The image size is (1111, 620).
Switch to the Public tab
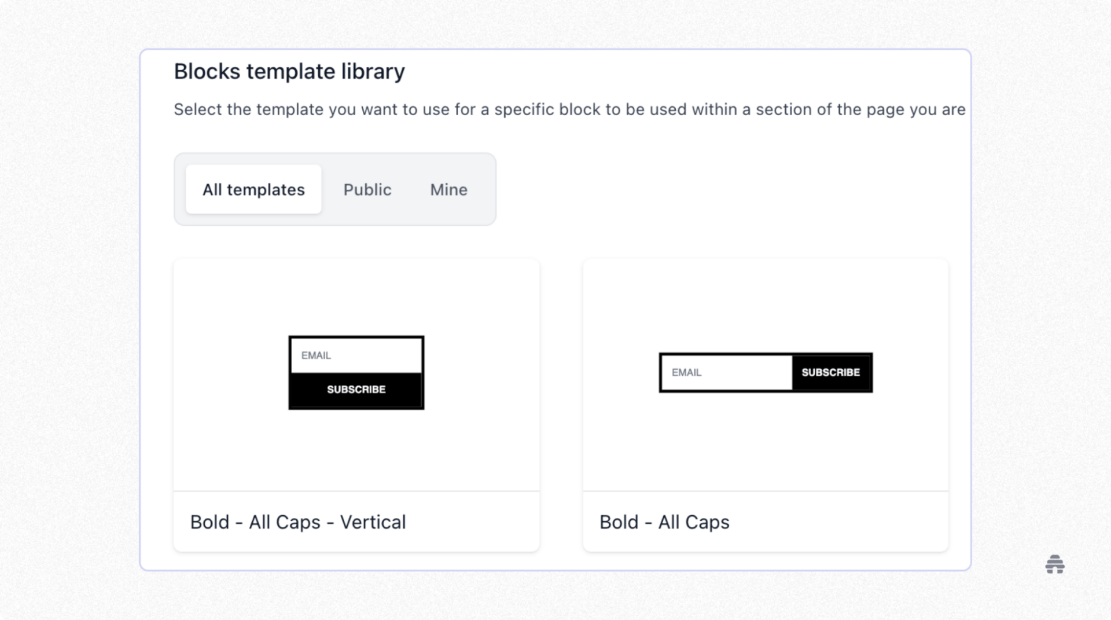367,189
